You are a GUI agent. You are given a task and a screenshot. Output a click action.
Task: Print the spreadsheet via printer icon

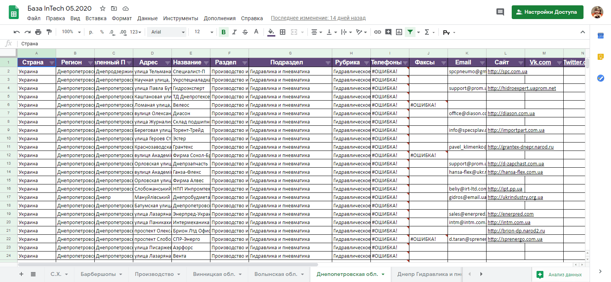click(38, 32)
